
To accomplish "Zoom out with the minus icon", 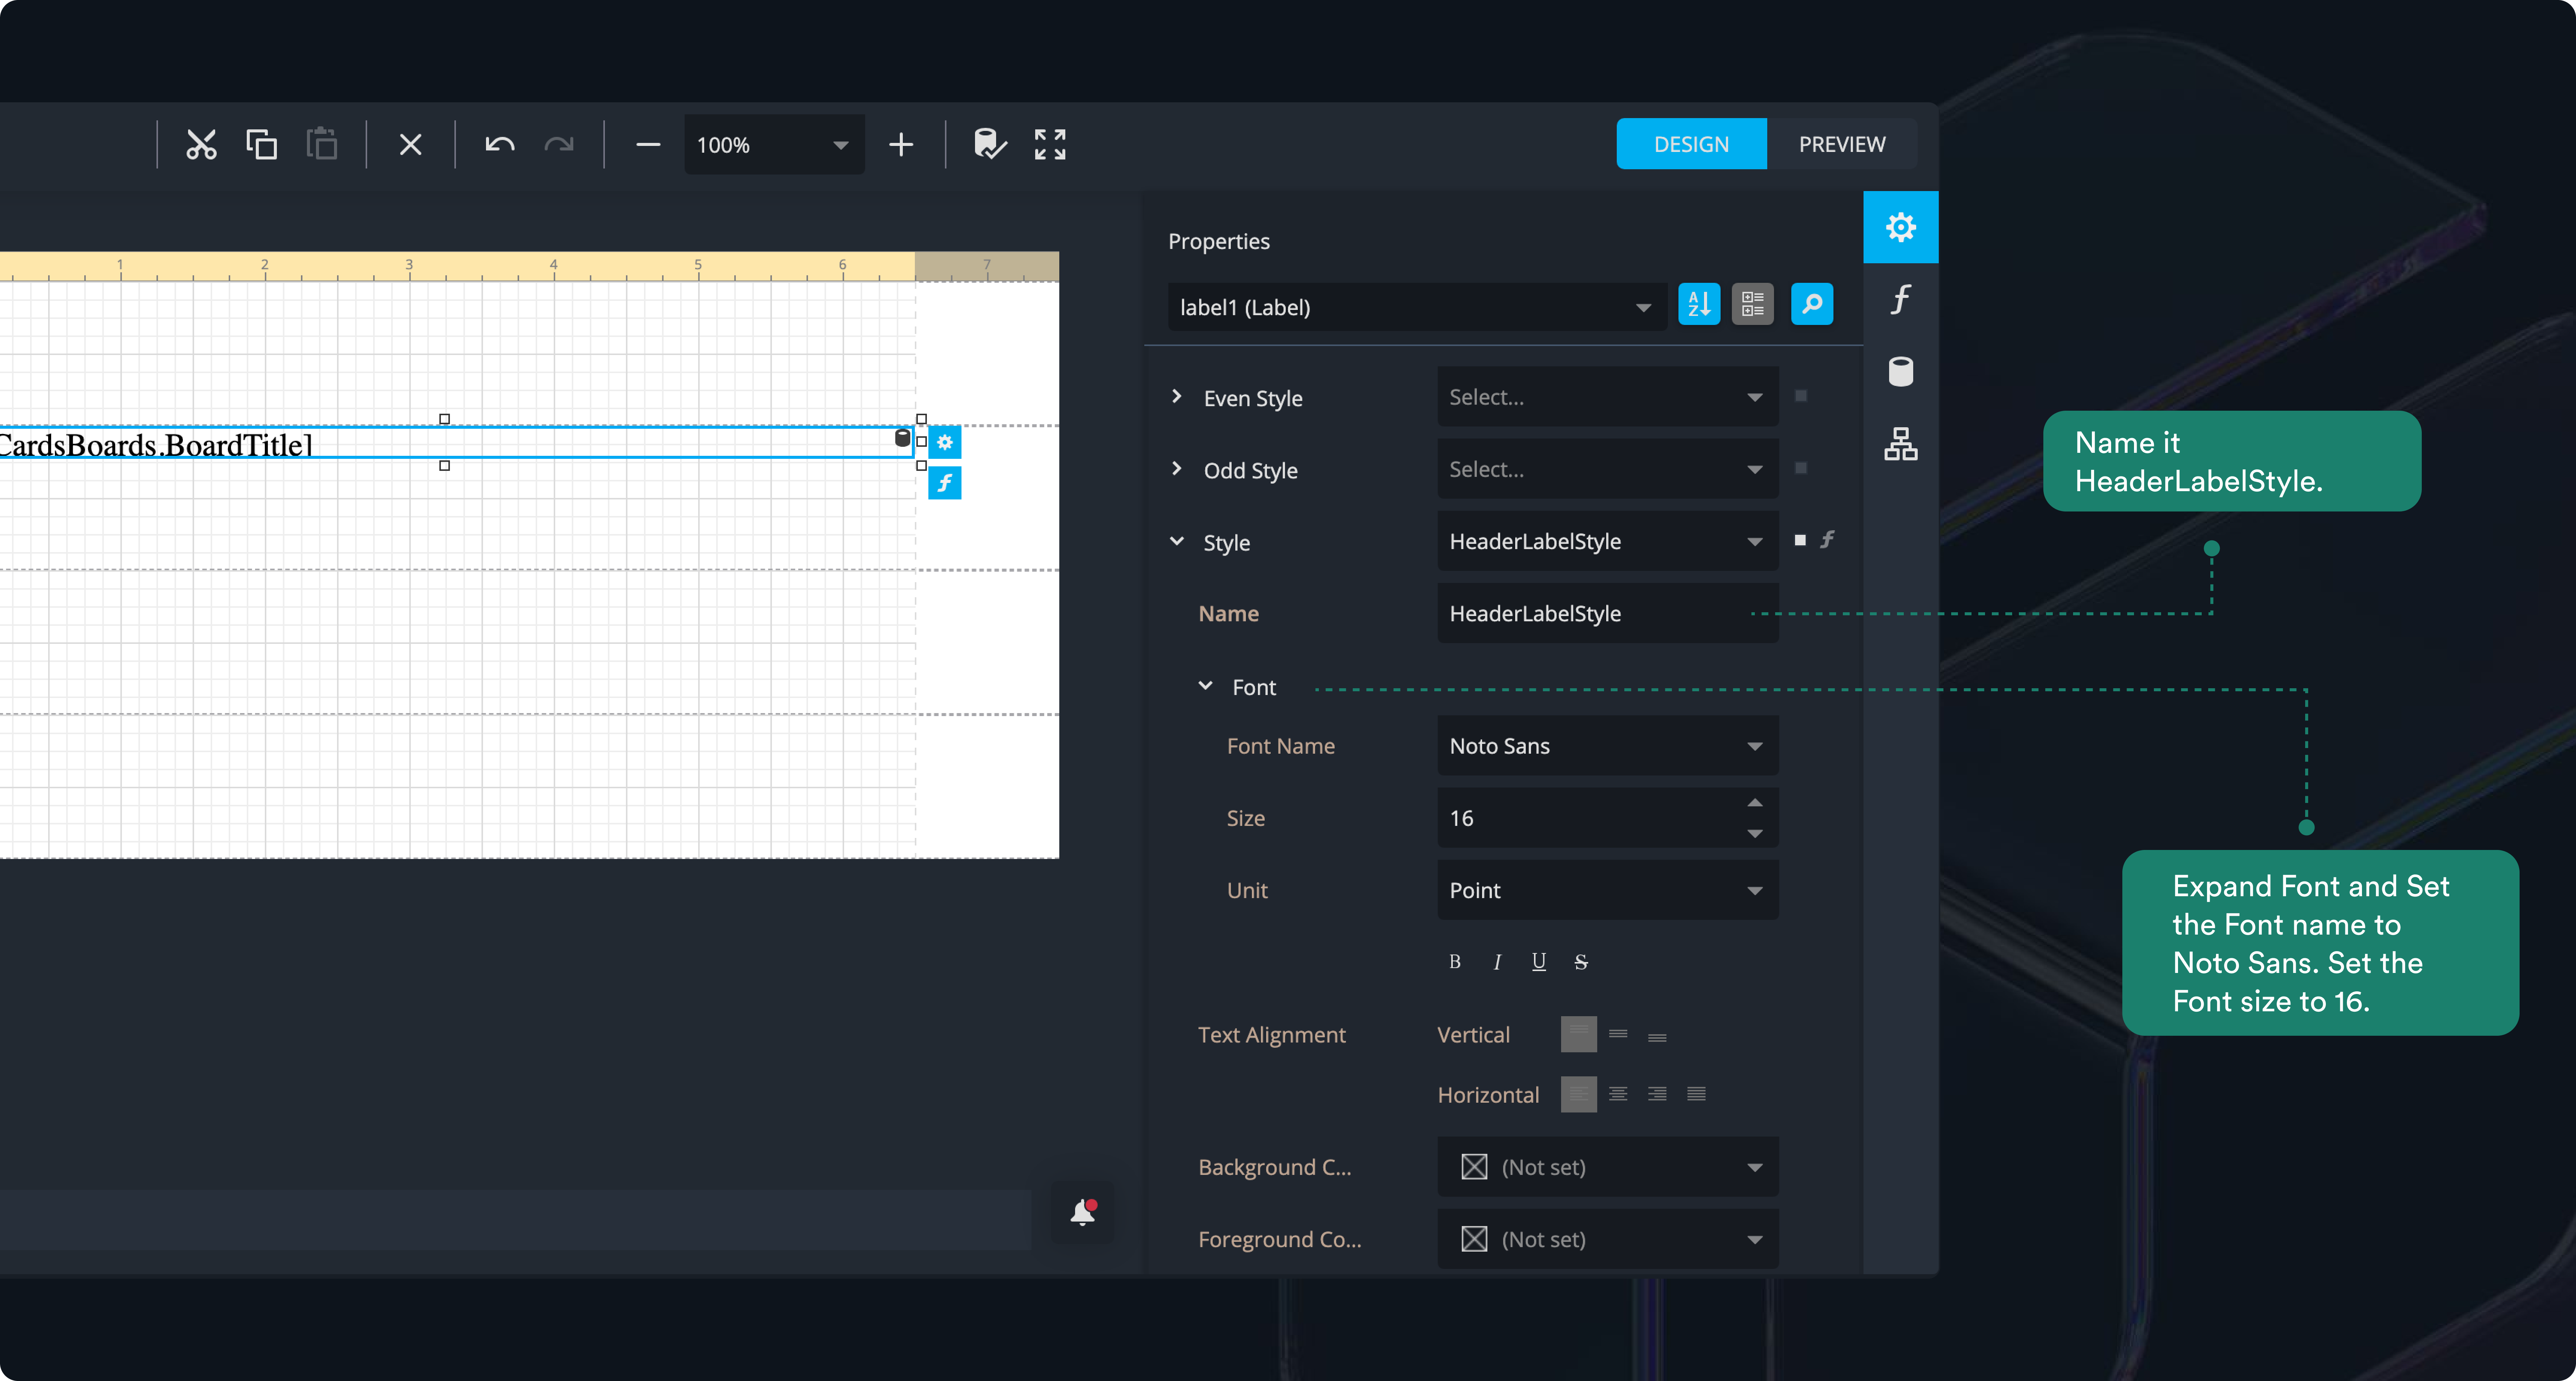I will (648, 145).
